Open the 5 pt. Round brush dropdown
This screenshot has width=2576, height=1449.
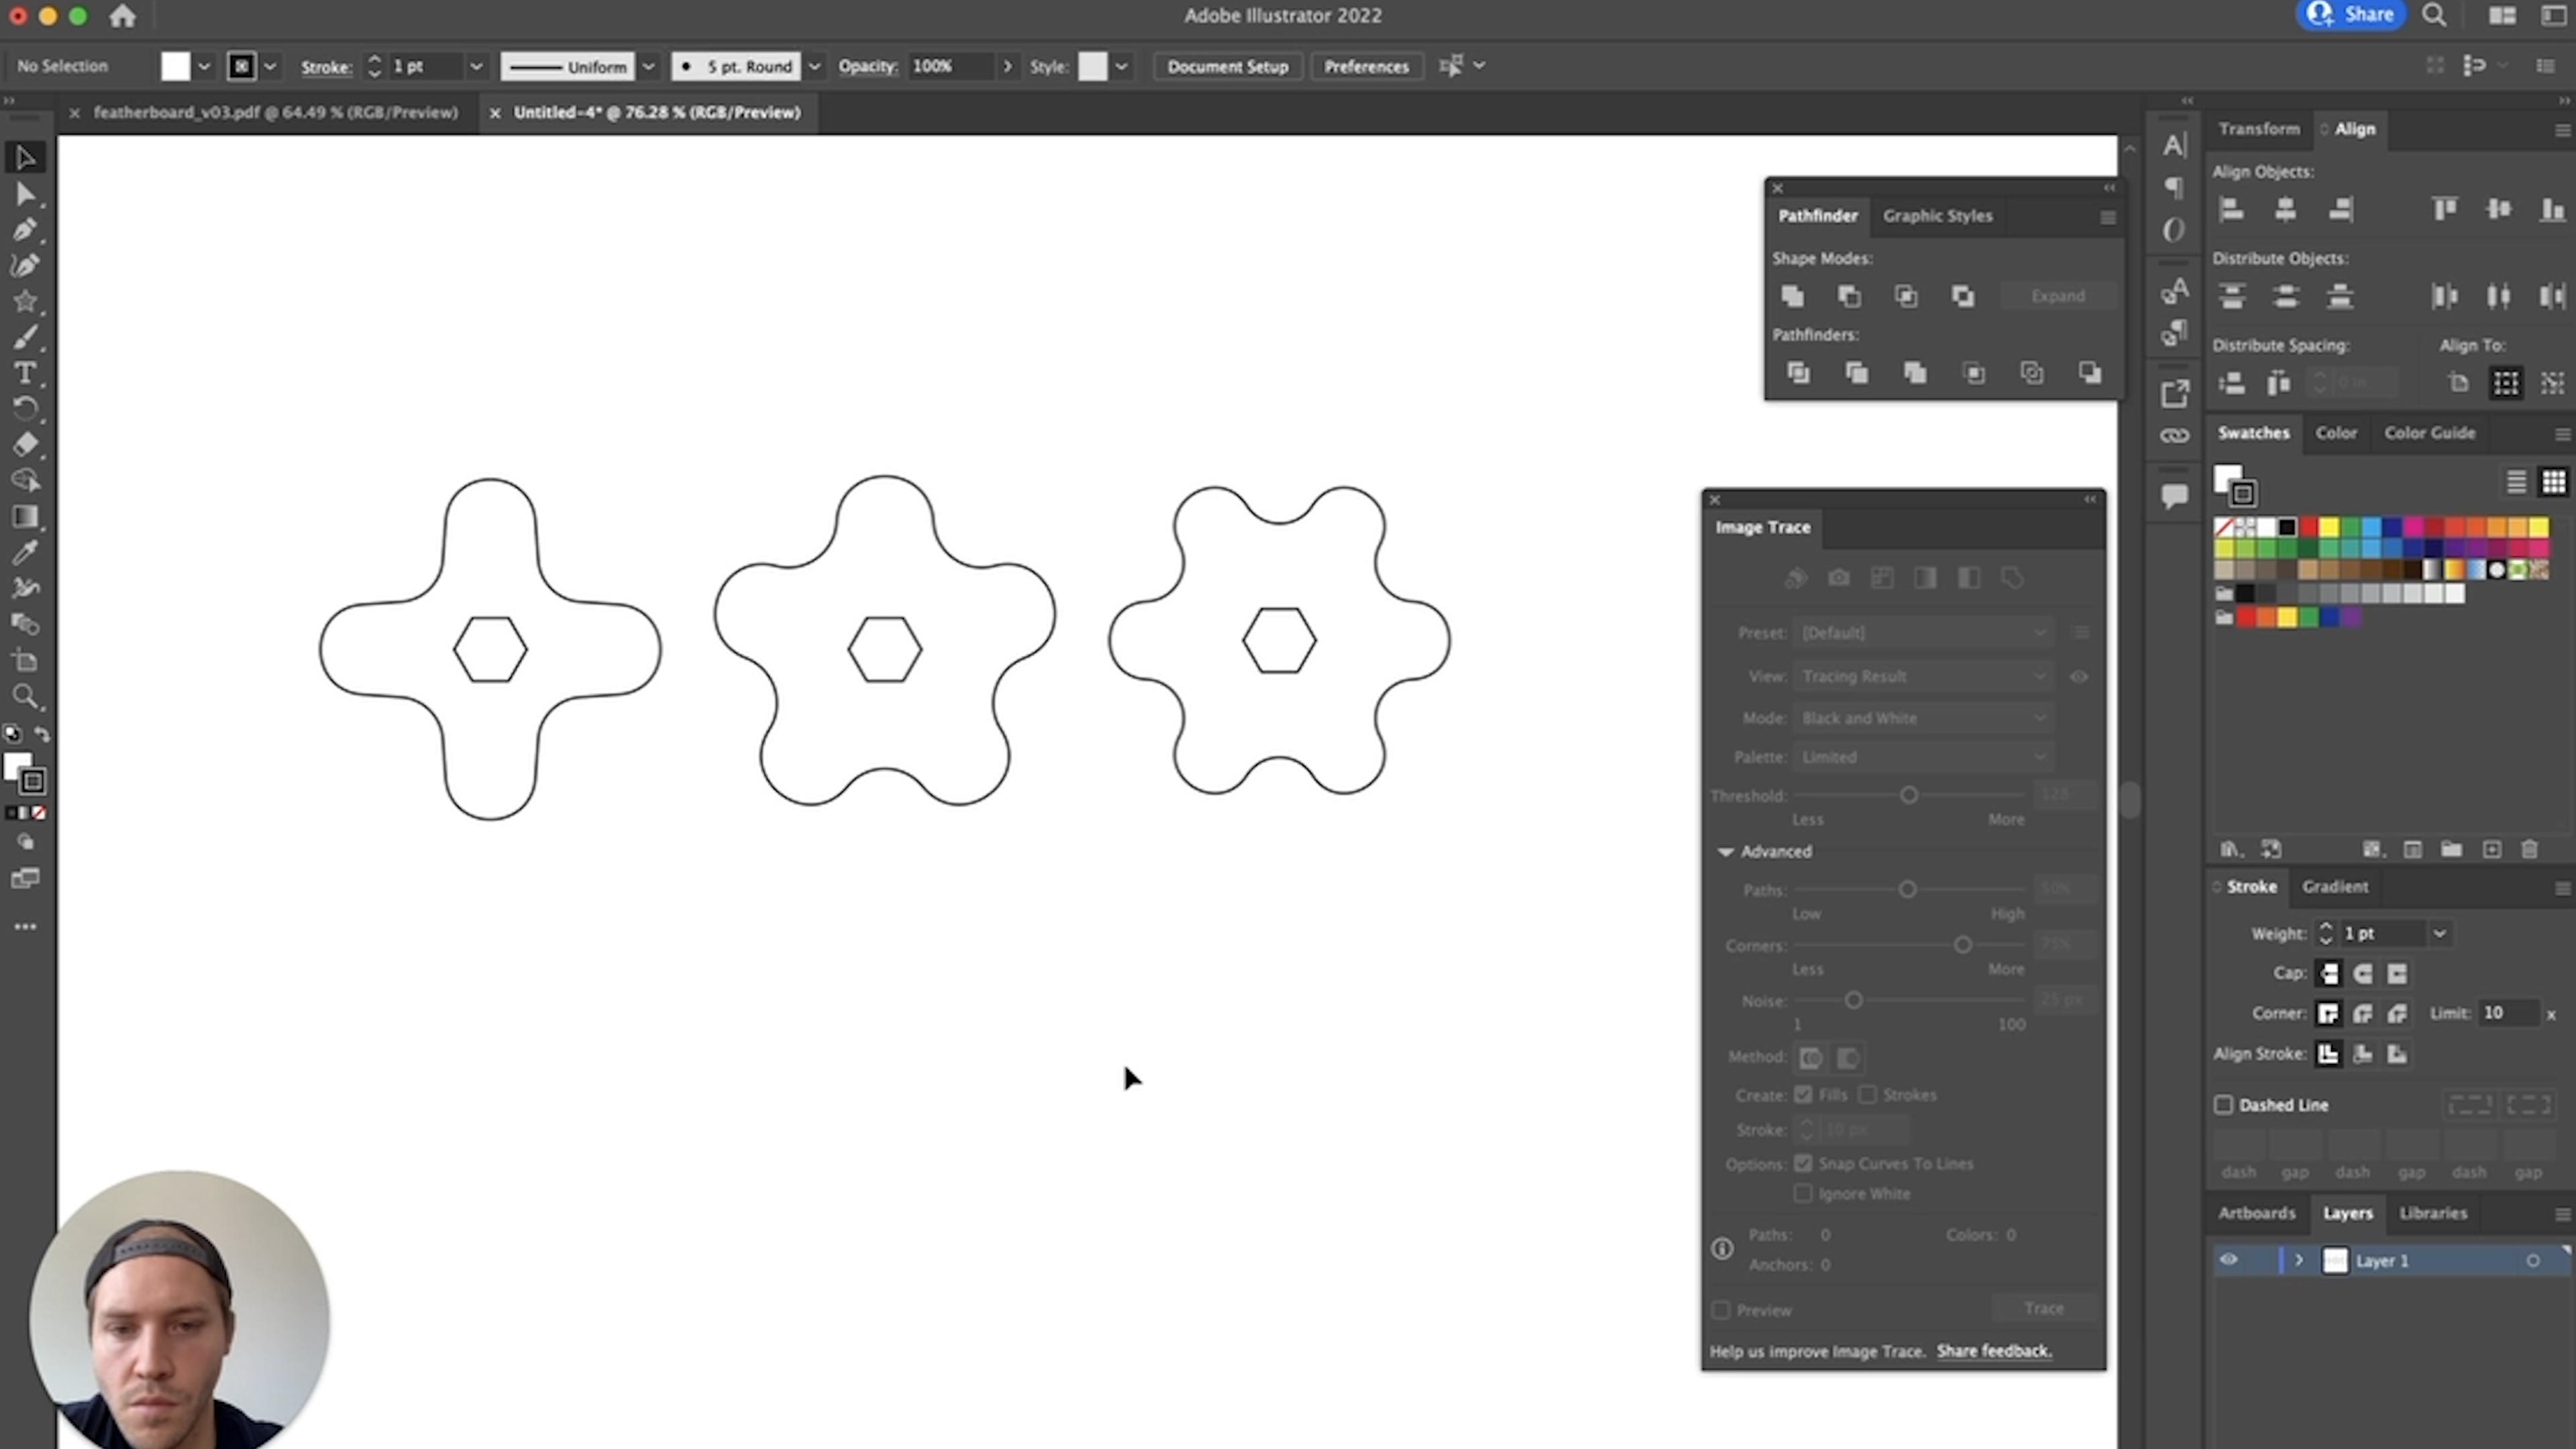coord(814,67)
